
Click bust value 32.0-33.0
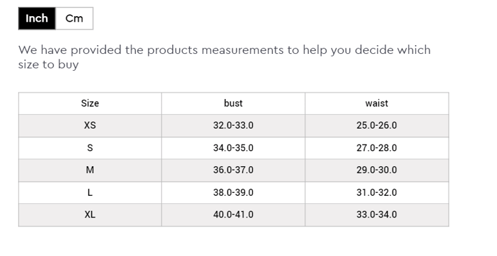[233, 126]
